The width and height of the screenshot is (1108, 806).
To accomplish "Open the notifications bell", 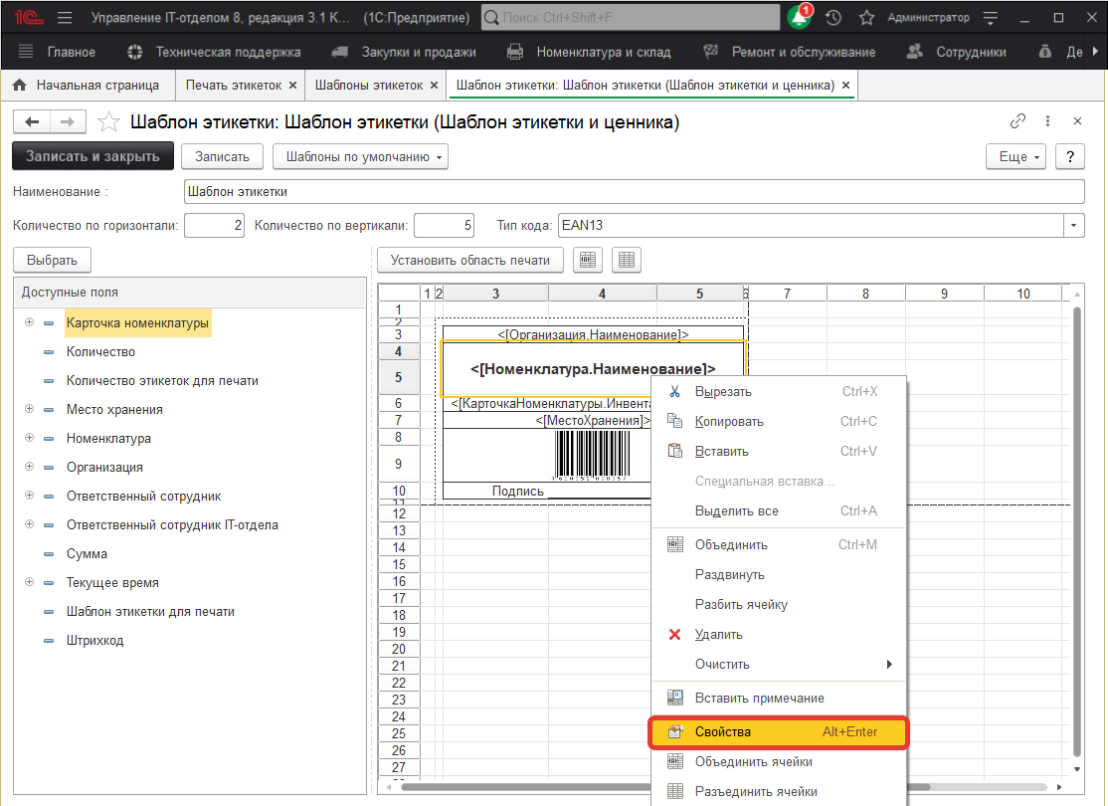I will click(801, 18).
